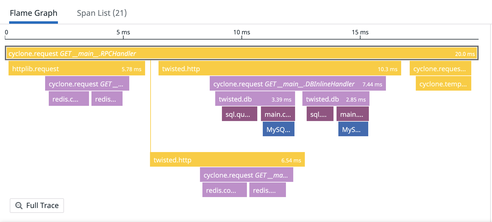Click the 20.0 ms duration label
Viewport: 492px width, 222px height.
(x=465, y=54)
